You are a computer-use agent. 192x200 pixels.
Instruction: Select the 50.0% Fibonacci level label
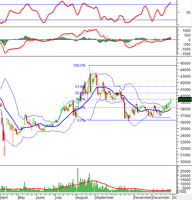point(80,93)
